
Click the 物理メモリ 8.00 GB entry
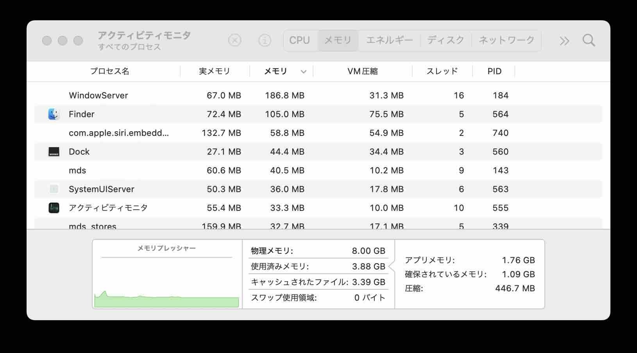point(318,251)
